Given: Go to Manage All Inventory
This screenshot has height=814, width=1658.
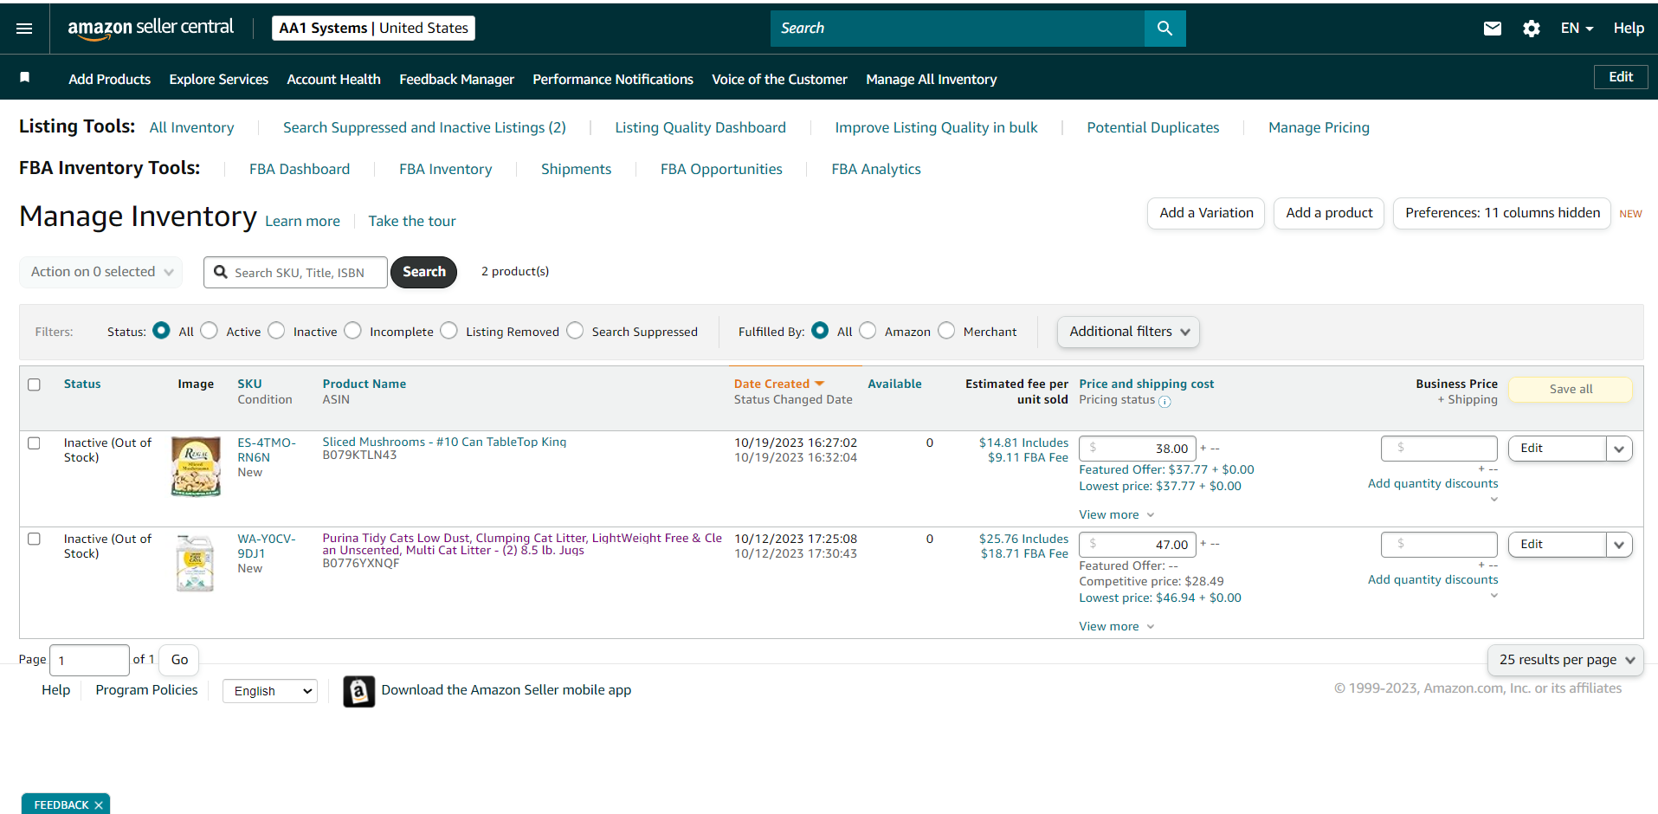Looking at the screenshot, I should (x=932, y=79).
